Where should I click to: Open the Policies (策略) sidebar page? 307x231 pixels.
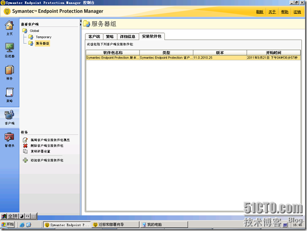pos(10,95)
